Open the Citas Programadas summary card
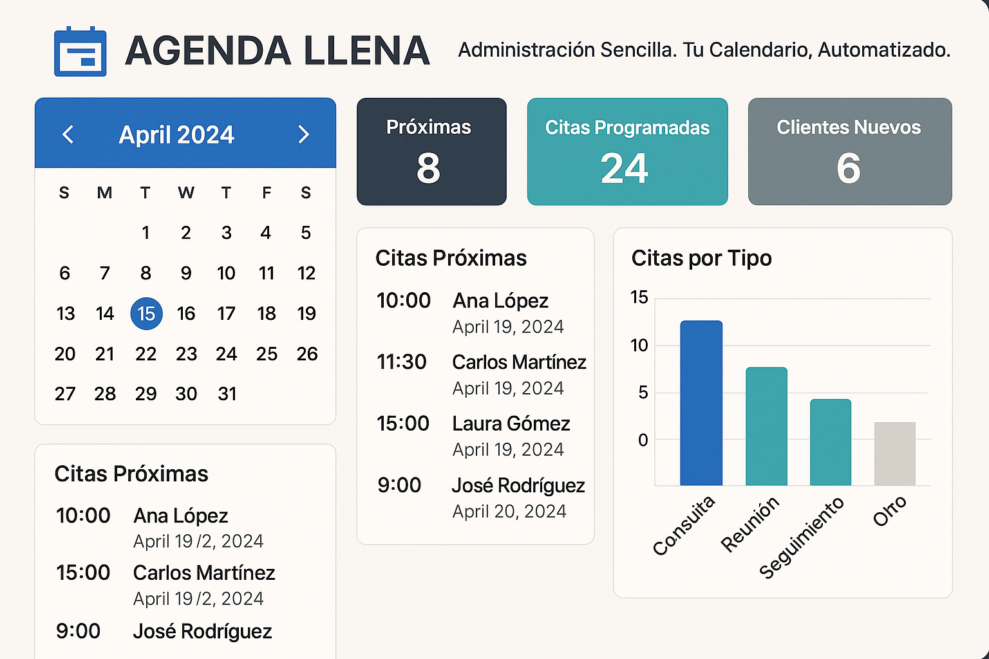 point(627,152)
